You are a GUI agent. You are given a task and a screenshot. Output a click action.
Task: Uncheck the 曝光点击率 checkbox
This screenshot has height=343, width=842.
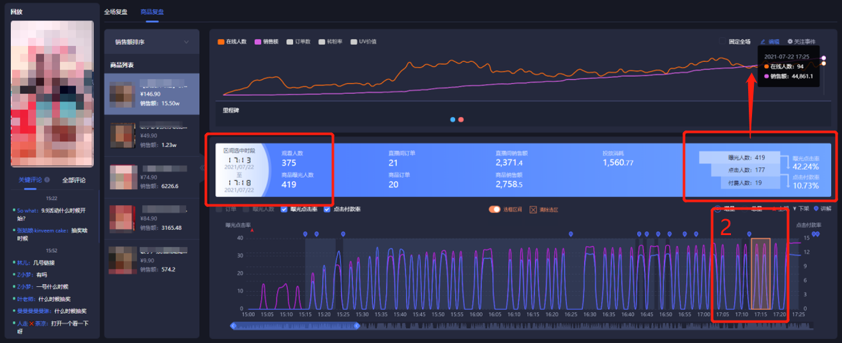click(x=285, y=209)
